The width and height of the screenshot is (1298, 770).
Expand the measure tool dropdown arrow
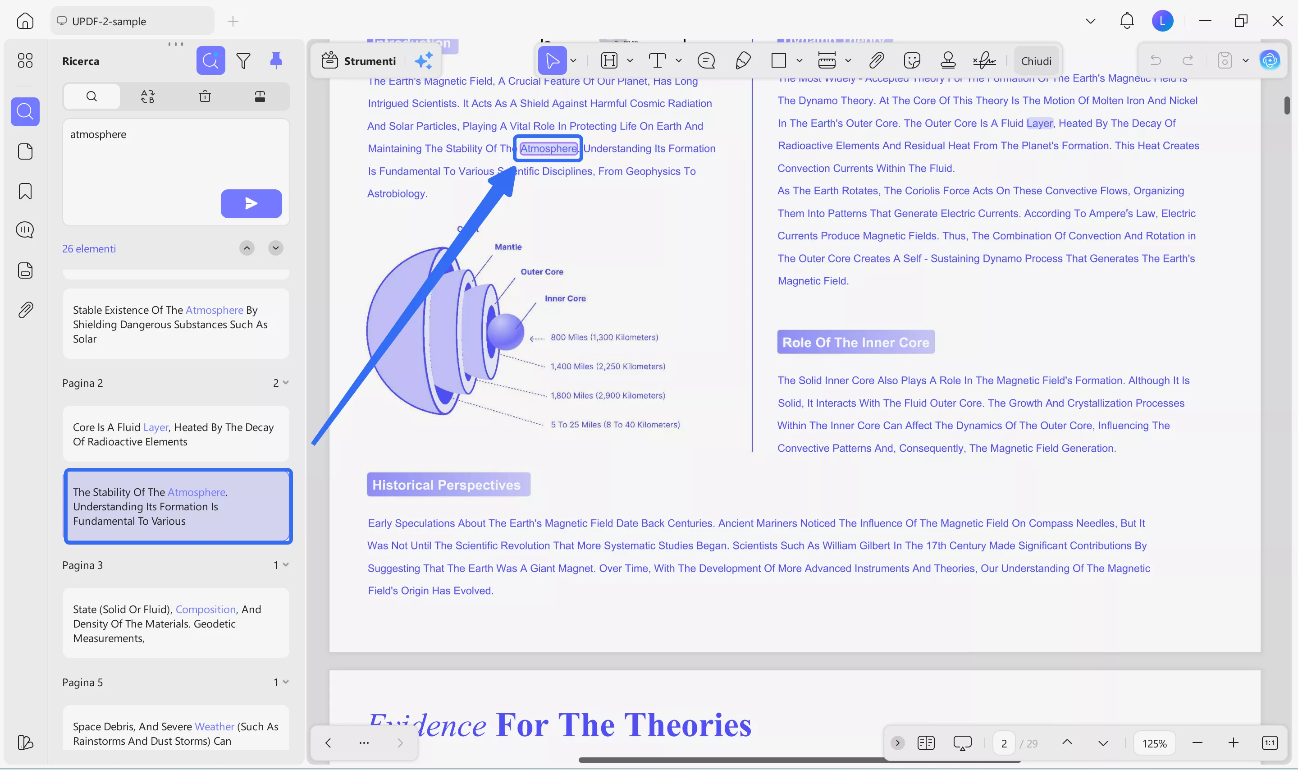click(x=849, y=61)
